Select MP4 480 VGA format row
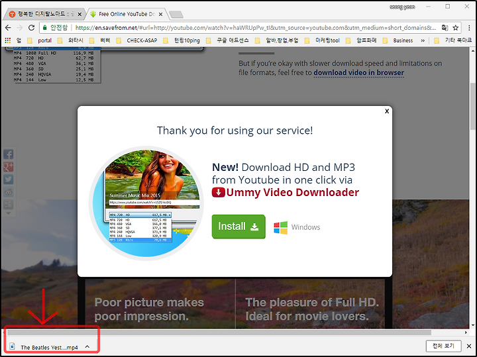The image size is (477, 357). pos(54,64)
